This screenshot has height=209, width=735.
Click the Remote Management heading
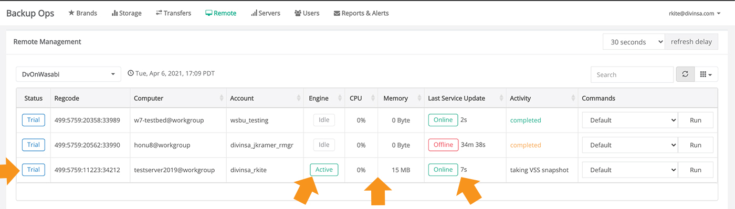point(47,41)
